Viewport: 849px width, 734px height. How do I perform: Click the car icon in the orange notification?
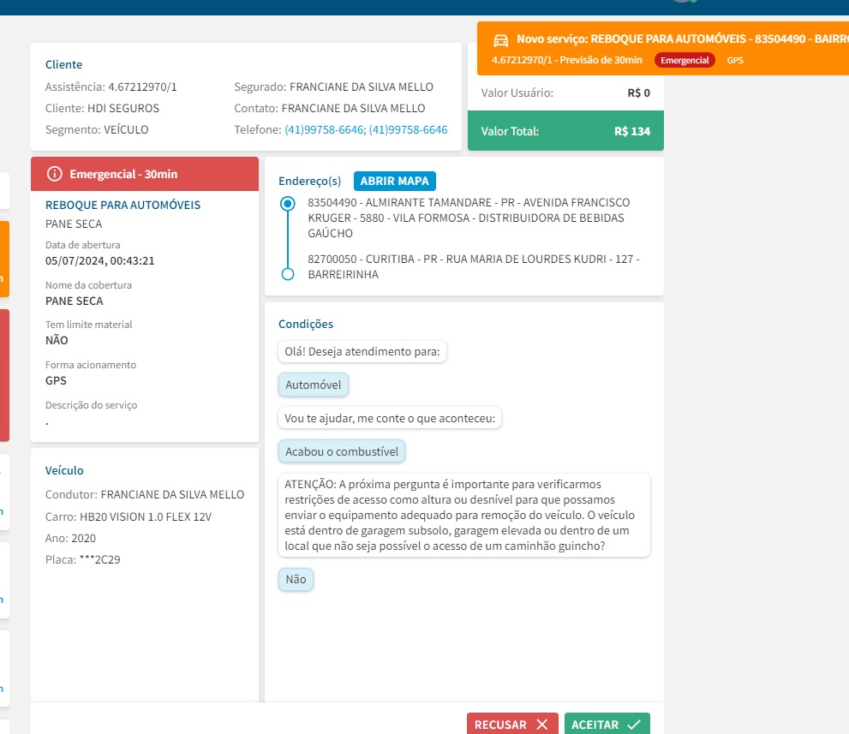[x=501, y=40]
